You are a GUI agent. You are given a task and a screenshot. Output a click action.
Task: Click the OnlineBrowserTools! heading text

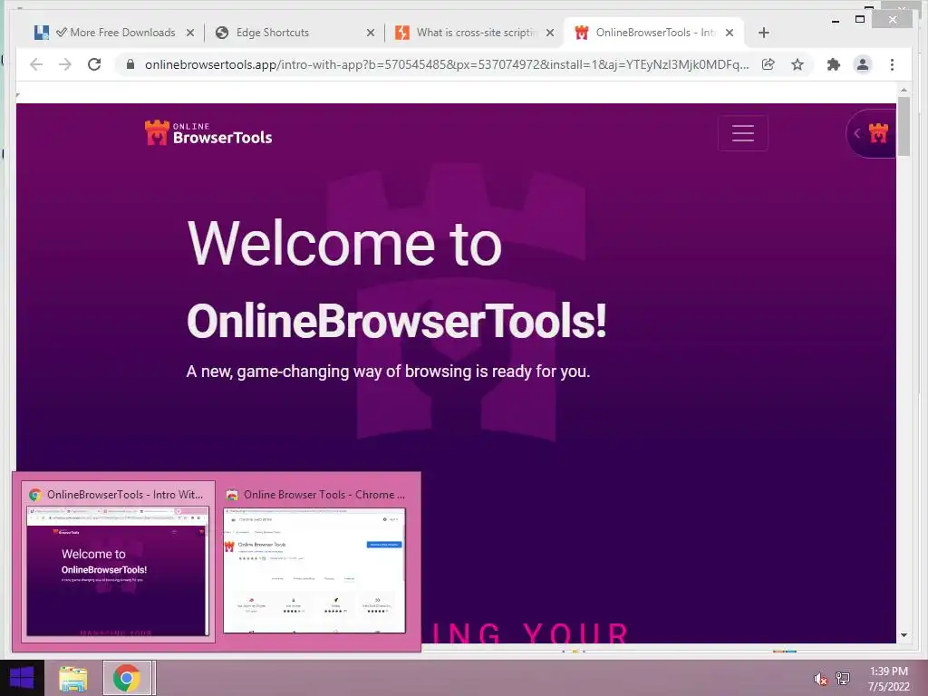(397, 321)
